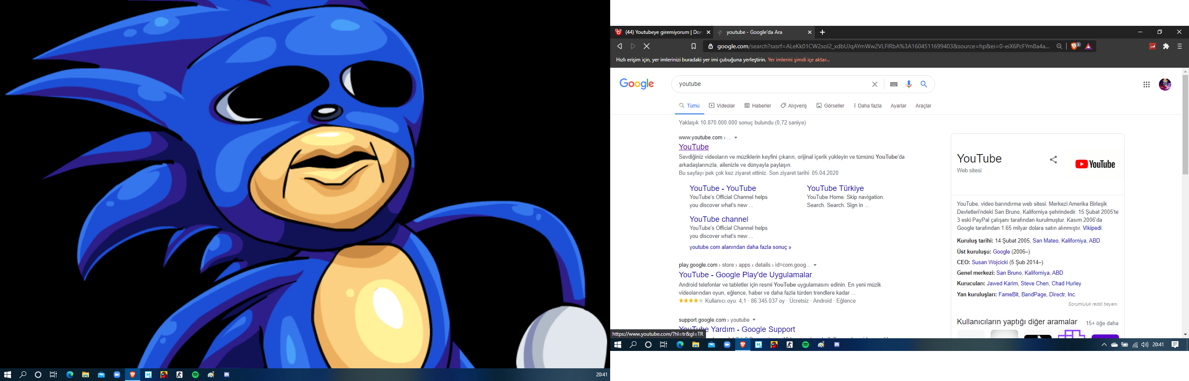The width and height of the screenshot is (1189, 381).
Task: Open the volume control in the system tray
Action: tap(1145, 345)
